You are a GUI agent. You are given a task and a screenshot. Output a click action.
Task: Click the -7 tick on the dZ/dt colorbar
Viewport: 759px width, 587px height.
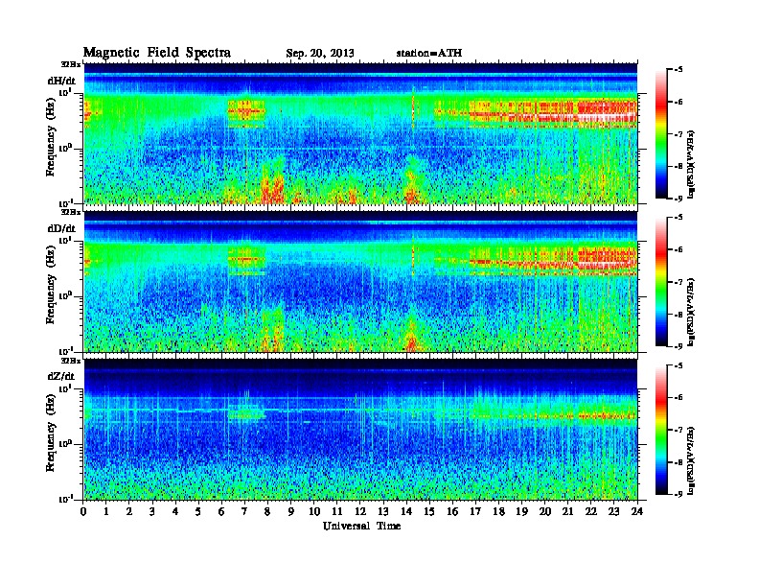[x=678, y=430]
